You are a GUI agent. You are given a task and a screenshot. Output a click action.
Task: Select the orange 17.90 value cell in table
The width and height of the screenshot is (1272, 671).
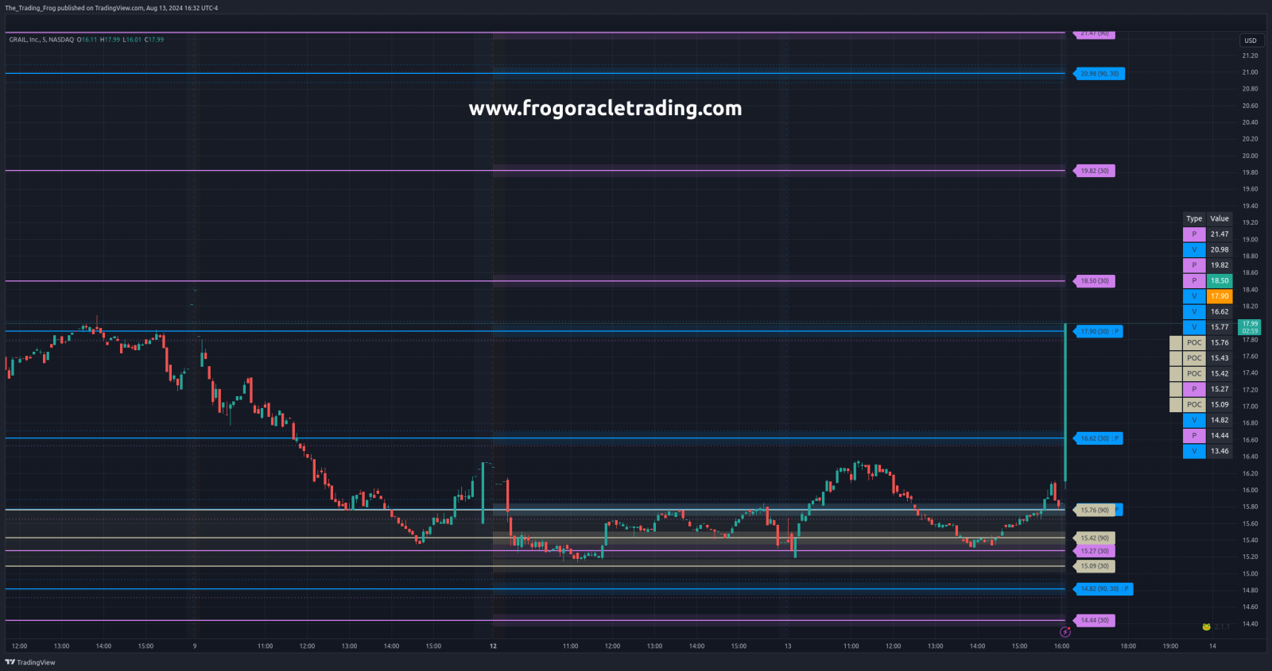1220,296
